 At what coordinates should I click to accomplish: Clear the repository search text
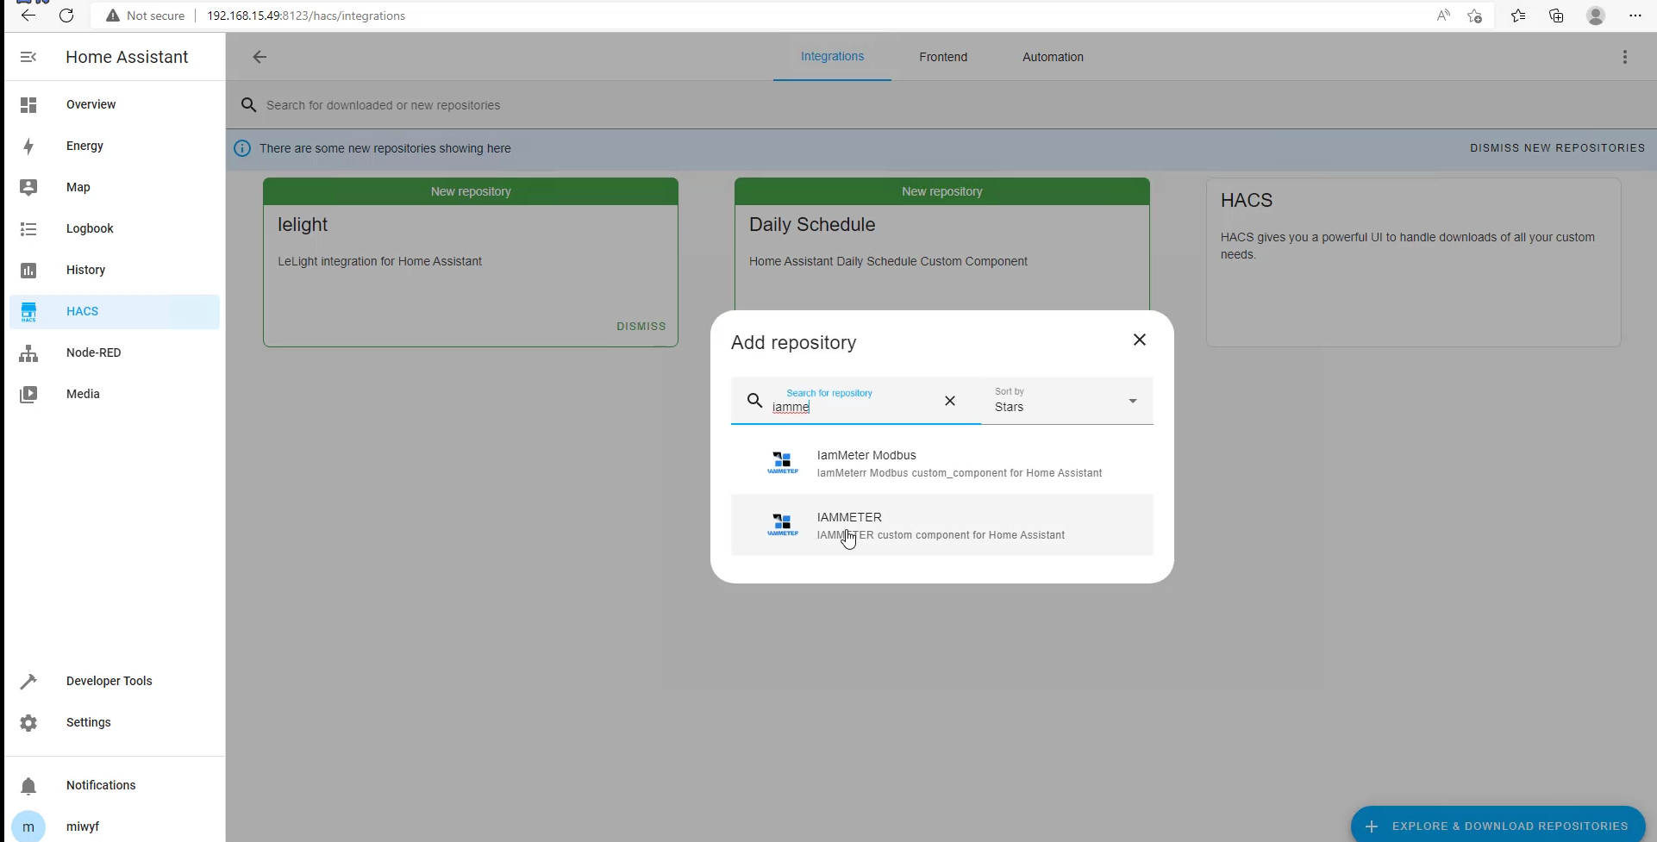949,401
